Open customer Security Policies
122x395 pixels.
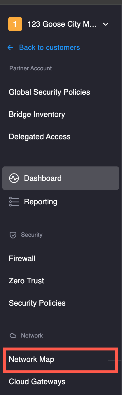(37, 303)
